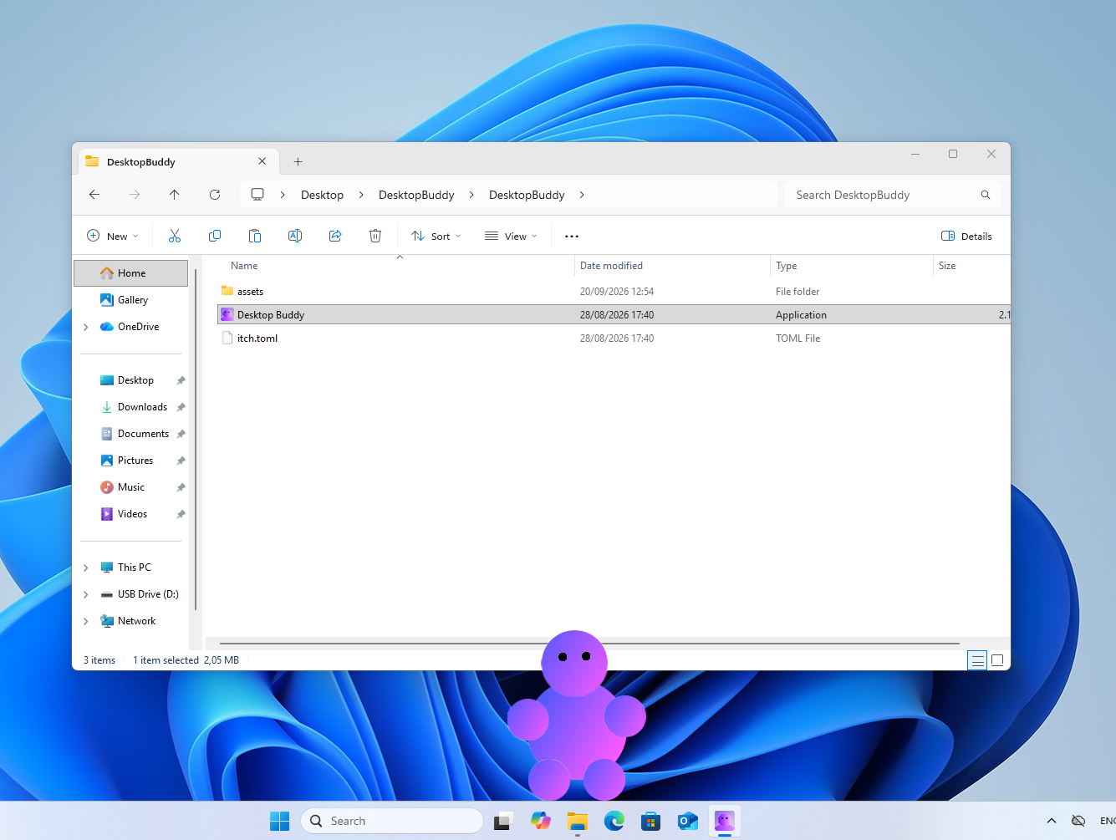The image size is (1116, 840).
Task: Open the New item button
Action: pyautogui.click(x=113, y=237)
